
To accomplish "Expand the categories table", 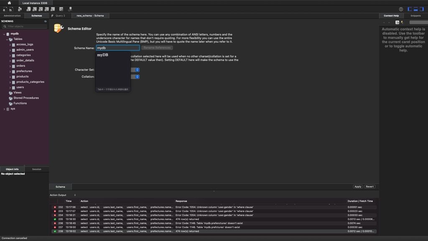I will pyautogui.click(x=10, y=56).
